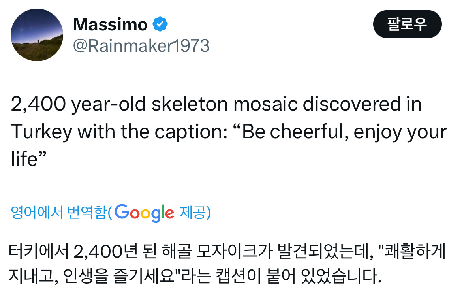Open Massimo's profile avatar photo

(x=37, y=35)
